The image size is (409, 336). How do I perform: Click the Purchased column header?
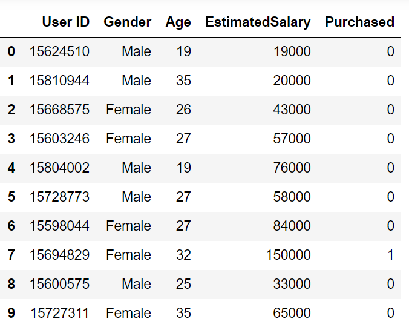tap(359, 22)
